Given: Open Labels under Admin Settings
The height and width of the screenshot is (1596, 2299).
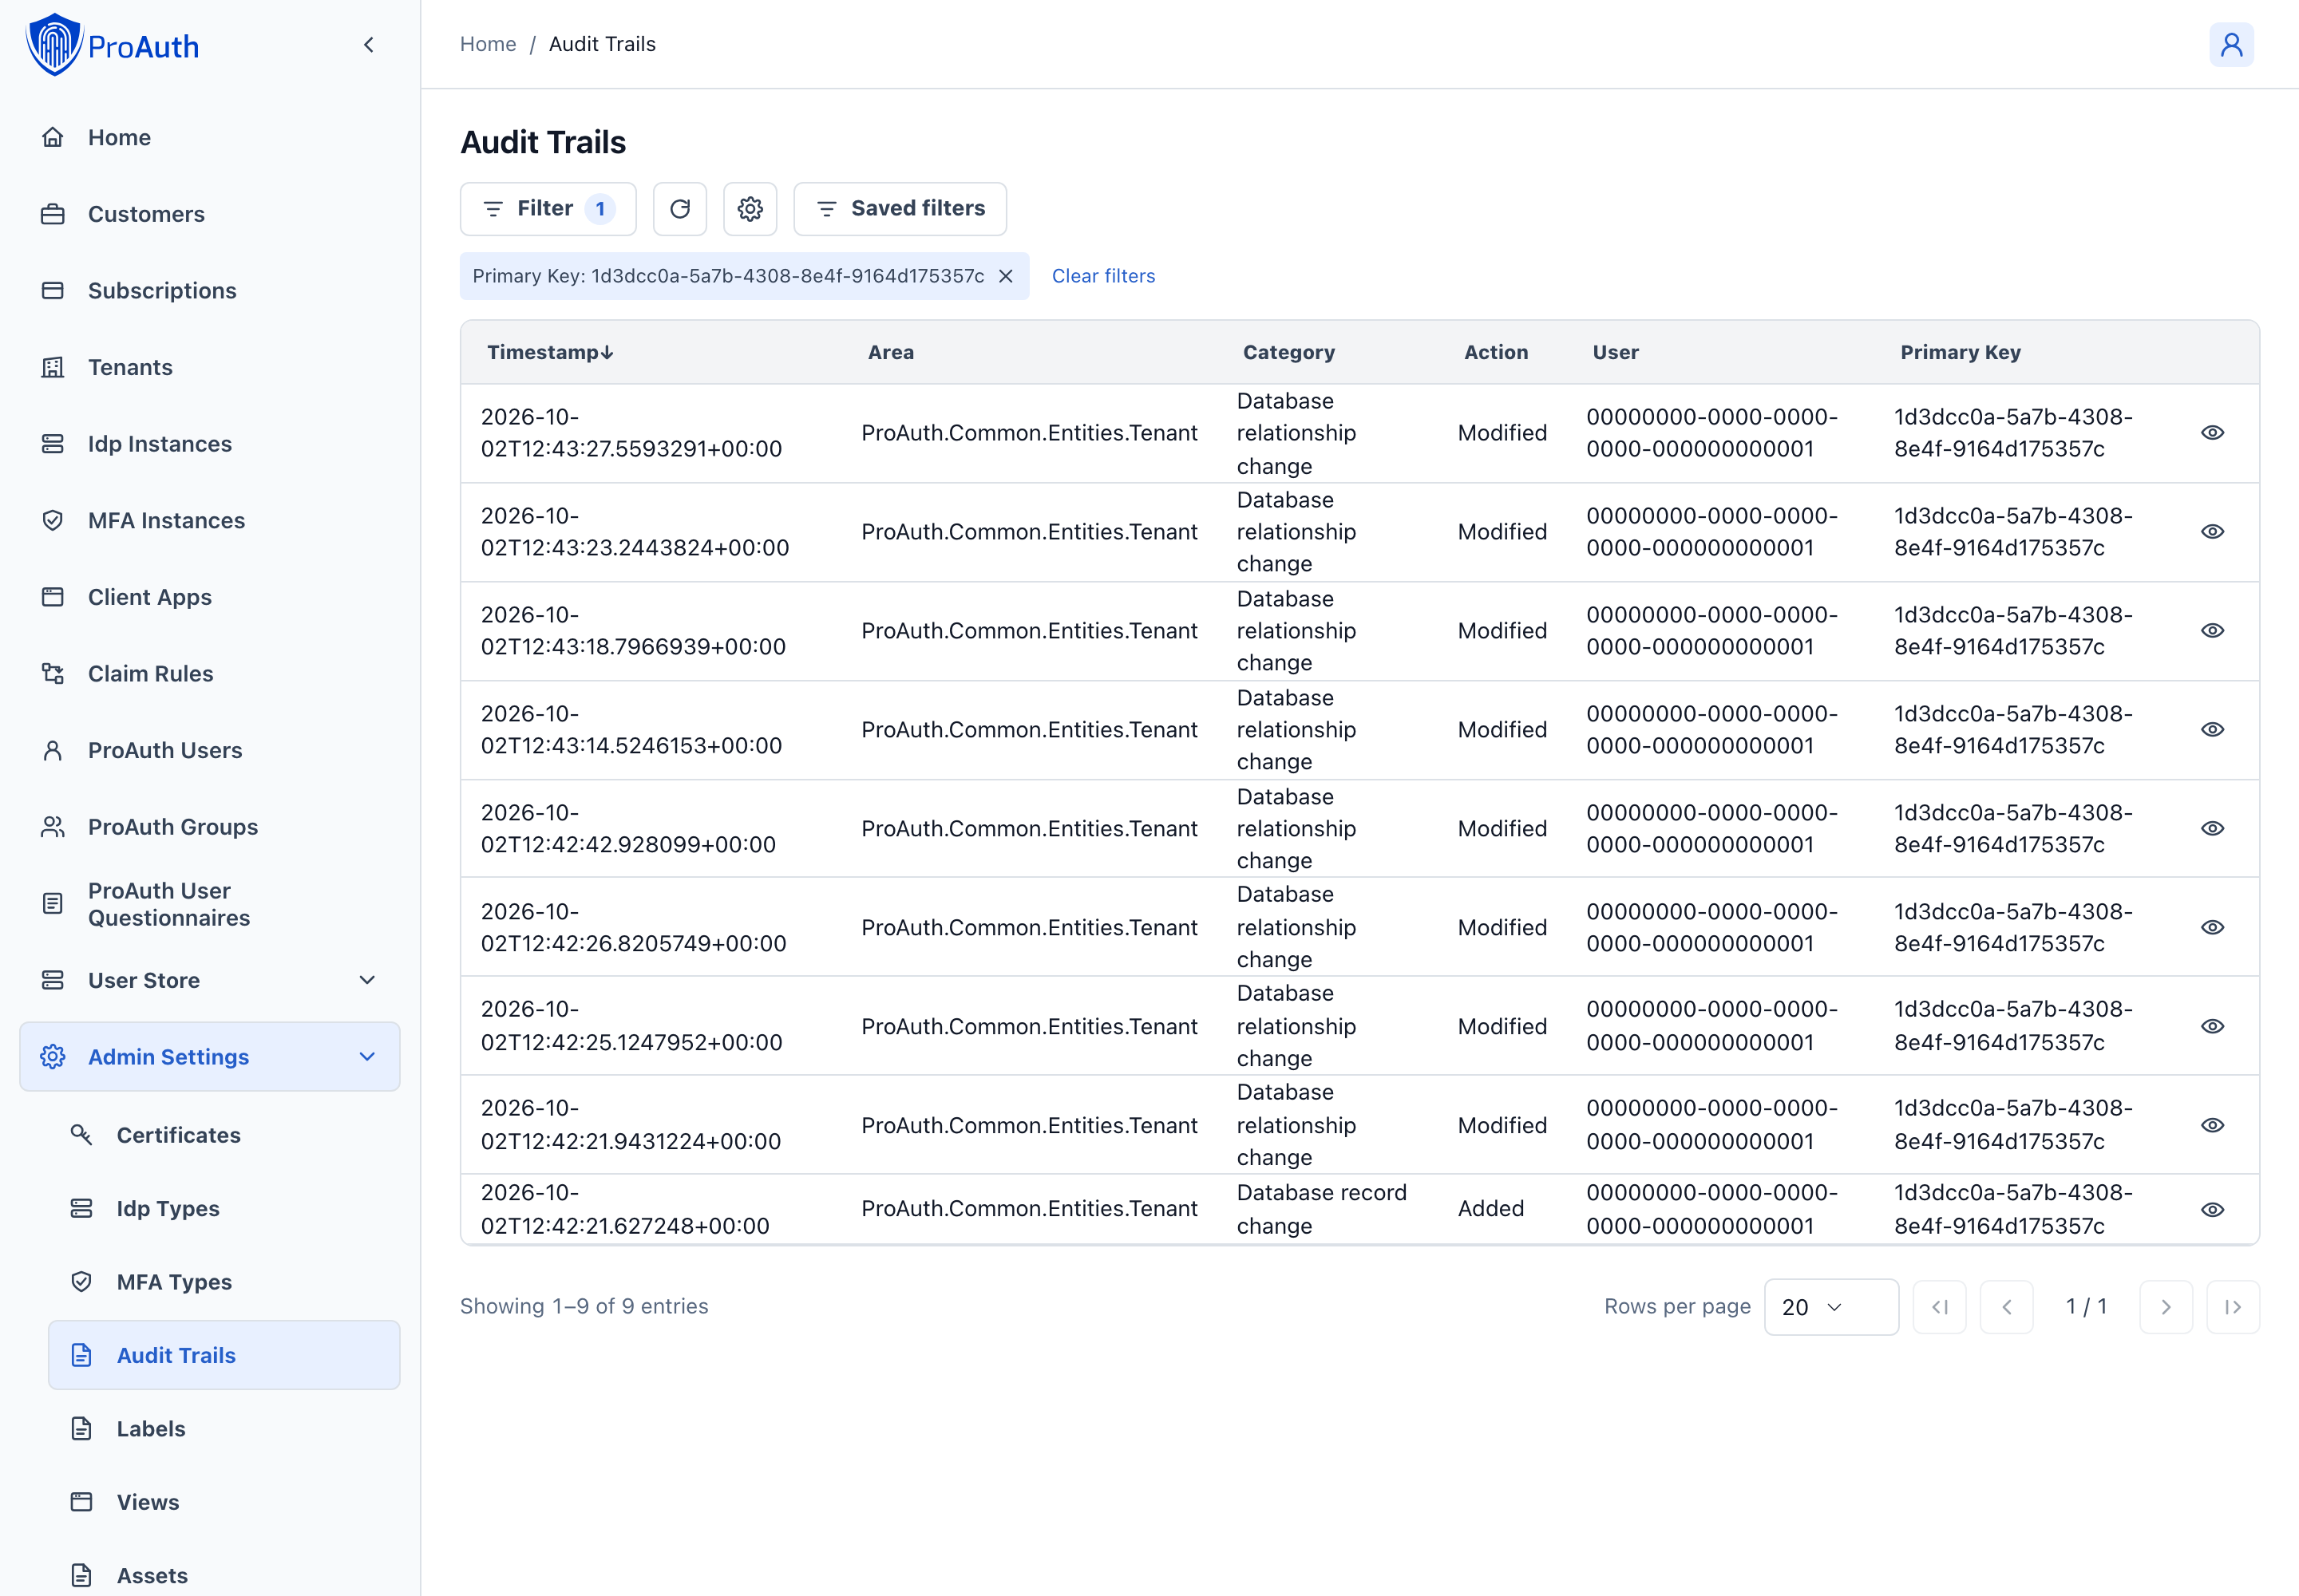Looking at the screenshot, I should (224, 1429).
